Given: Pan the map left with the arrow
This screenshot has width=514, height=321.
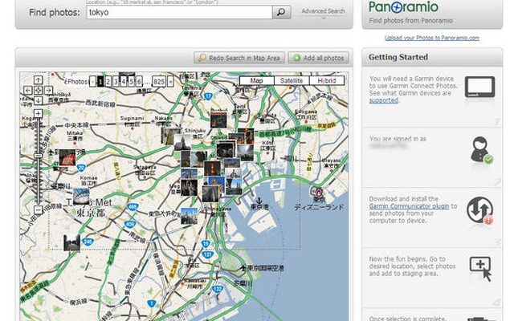Looking at the screenshot, I should [x=28, y=90].
